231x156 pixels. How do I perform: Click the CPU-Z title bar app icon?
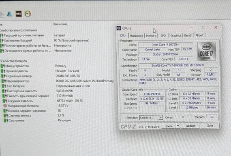coord(119,28)
